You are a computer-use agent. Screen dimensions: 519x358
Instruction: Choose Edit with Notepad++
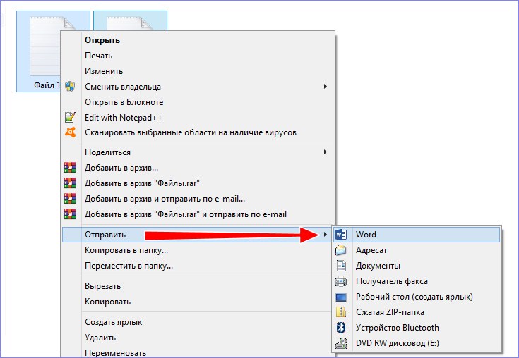coord(198,118)
